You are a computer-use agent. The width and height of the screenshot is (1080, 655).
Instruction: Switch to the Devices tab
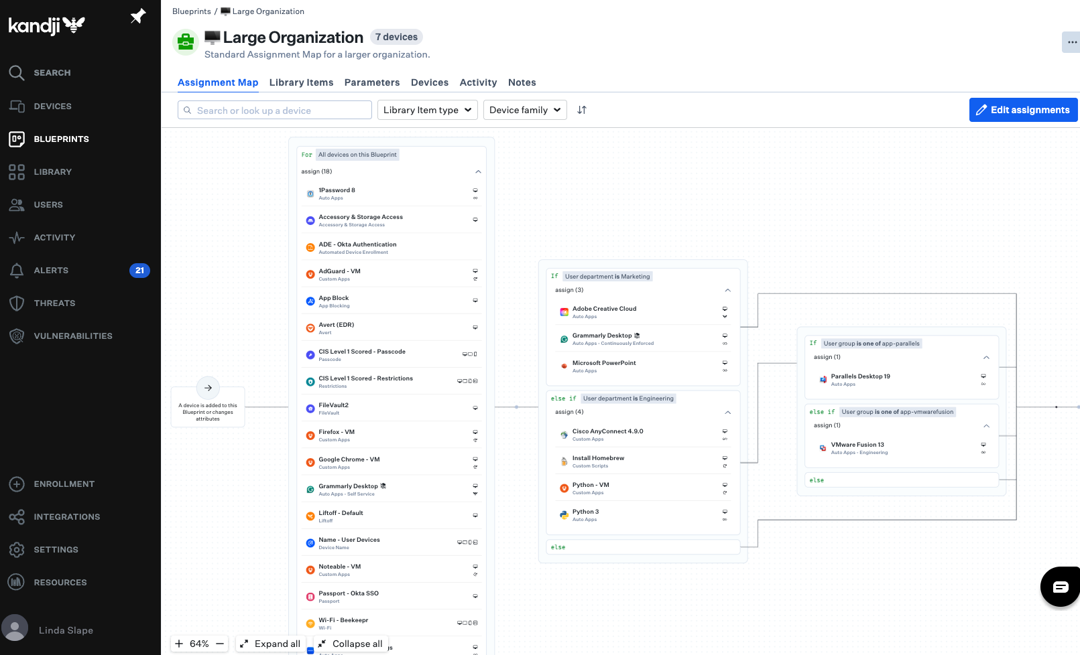[430, 82]
